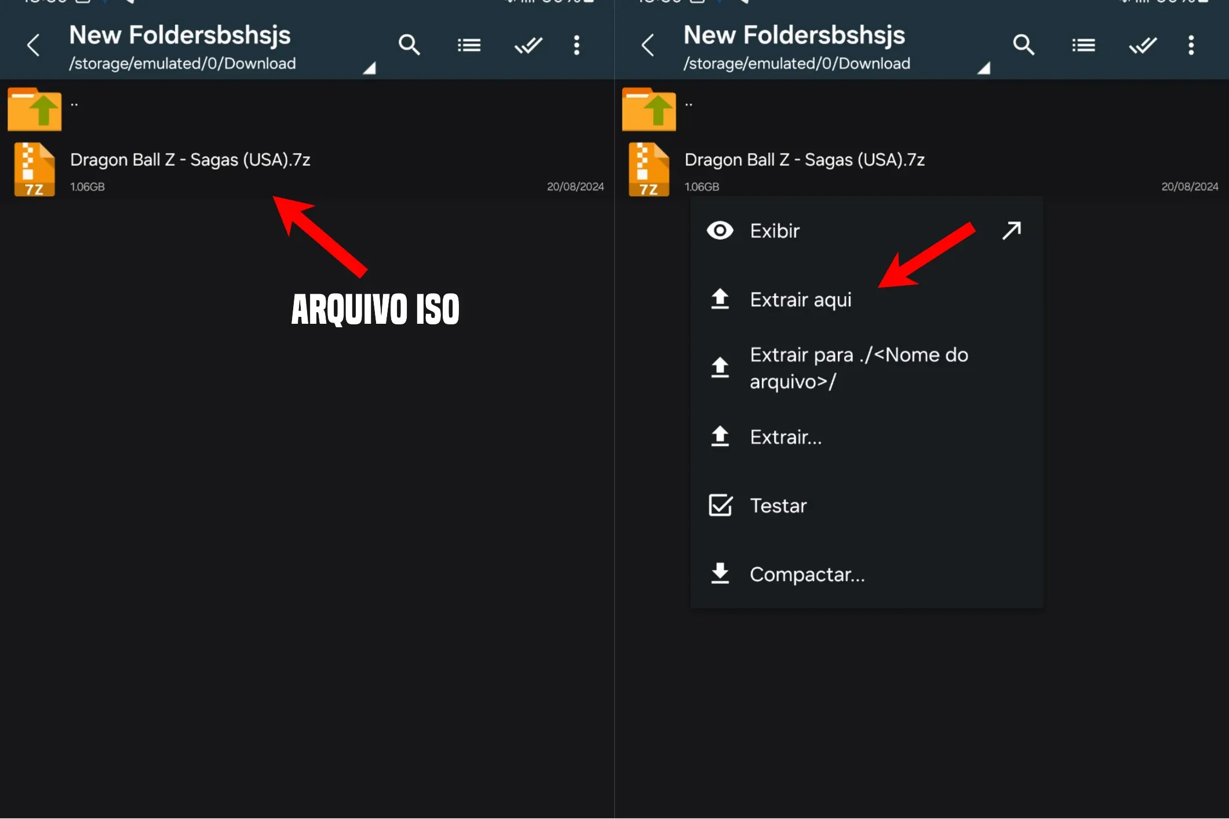Go back with the left panel arrow
1229x819 pixels.
click(x=34, y=45)
